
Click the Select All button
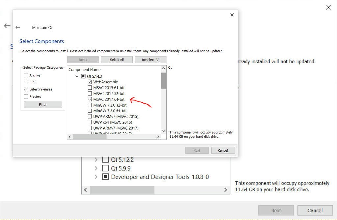[117, 60]
